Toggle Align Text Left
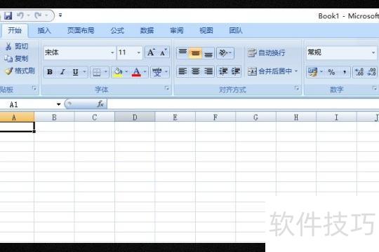The width and height of the screenshot is (379, 252). [x=182, y=71]
